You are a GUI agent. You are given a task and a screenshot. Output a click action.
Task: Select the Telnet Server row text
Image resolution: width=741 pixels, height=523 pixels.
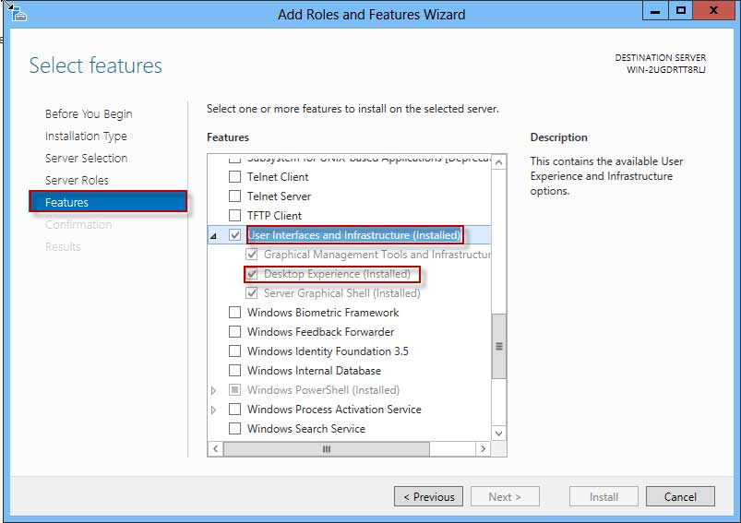[279, 196]
